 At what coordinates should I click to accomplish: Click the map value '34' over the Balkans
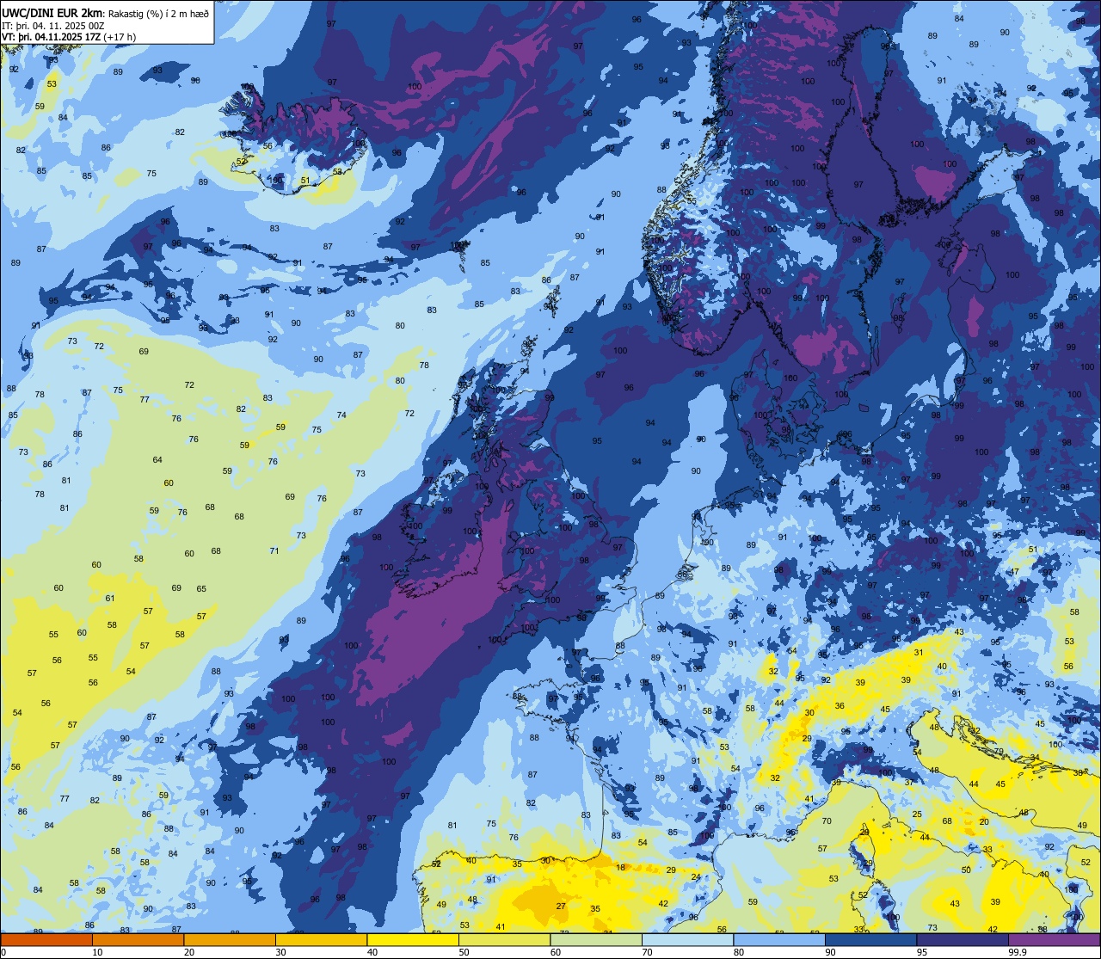coord(1035,758)
